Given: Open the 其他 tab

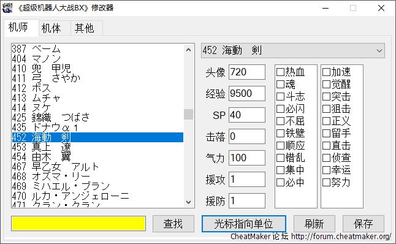Looking at the screenshot, I should (85, 28).
